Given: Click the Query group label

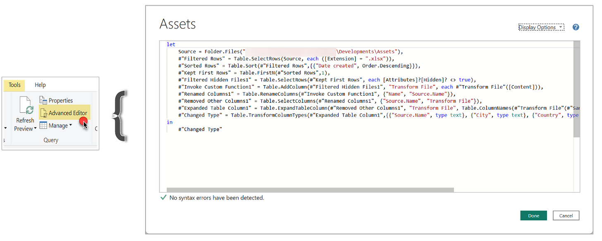Looking at the screenshot, I should coord(51,140).
